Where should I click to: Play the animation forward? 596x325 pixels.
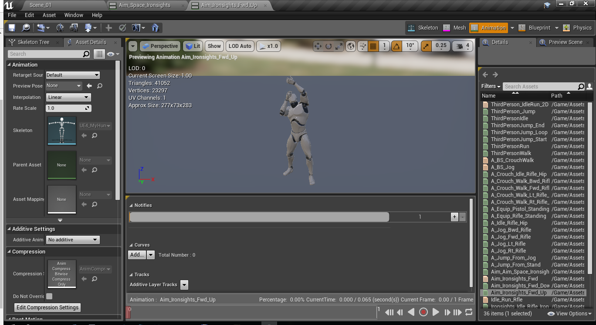coord(436,312)
